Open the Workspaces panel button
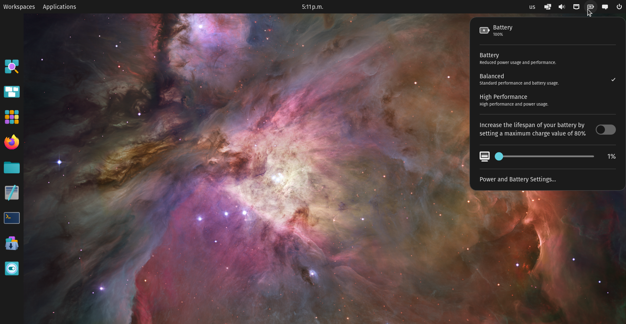Screen dimensions: 626x324 coord(19,7)
